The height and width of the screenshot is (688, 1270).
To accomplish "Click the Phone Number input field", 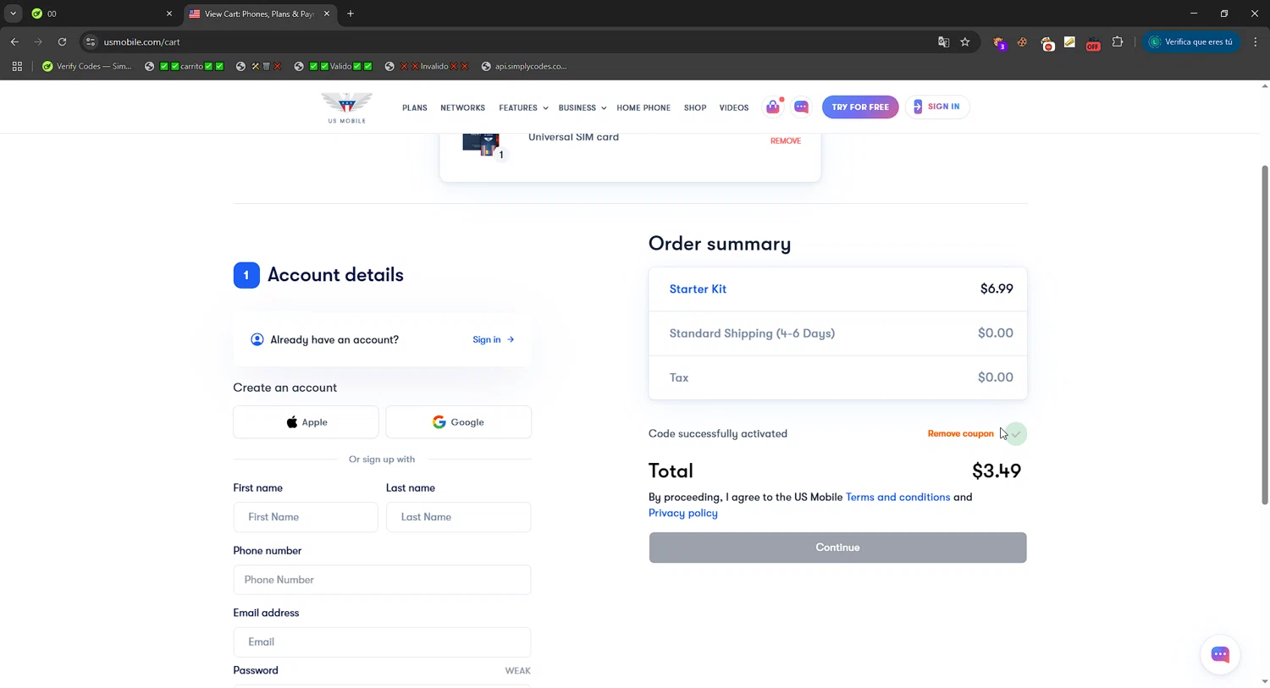I will click(x=382, y=580).
